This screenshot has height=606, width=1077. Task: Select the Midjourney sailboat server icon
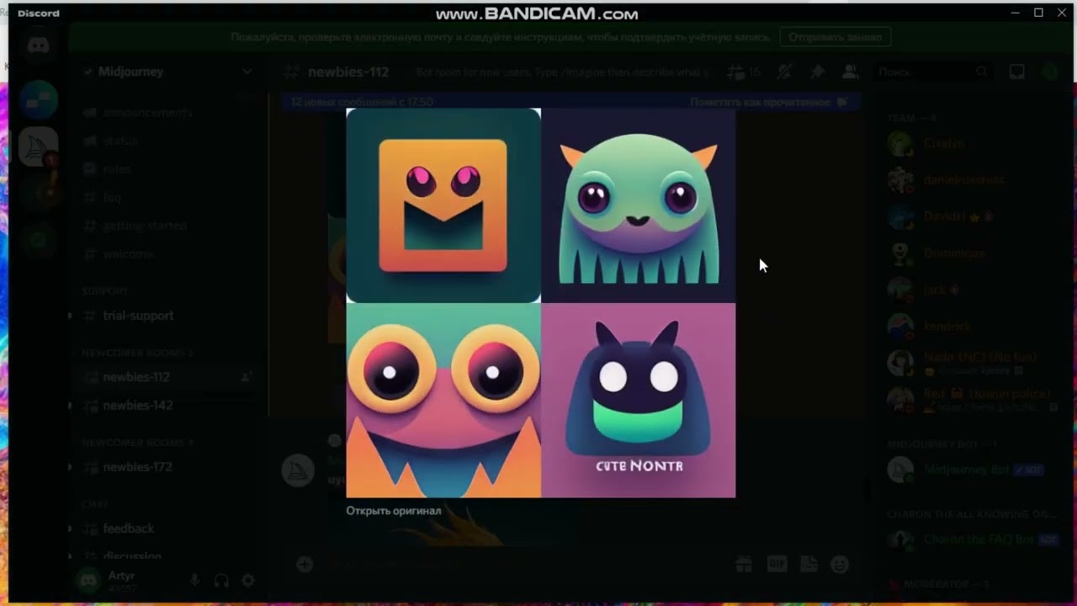tap(38, 147)
